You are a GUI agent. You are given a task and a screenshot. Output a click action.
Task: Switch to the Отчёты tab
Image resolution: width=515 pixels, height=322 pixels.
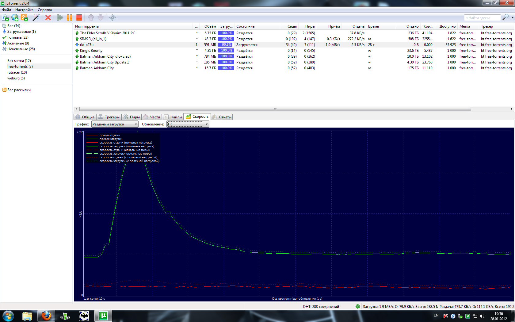pyautogui.click(x=222, y=117)
